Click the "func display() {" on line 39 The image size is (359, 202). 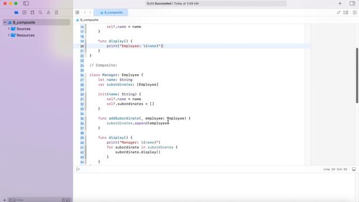tap(115, 137)
